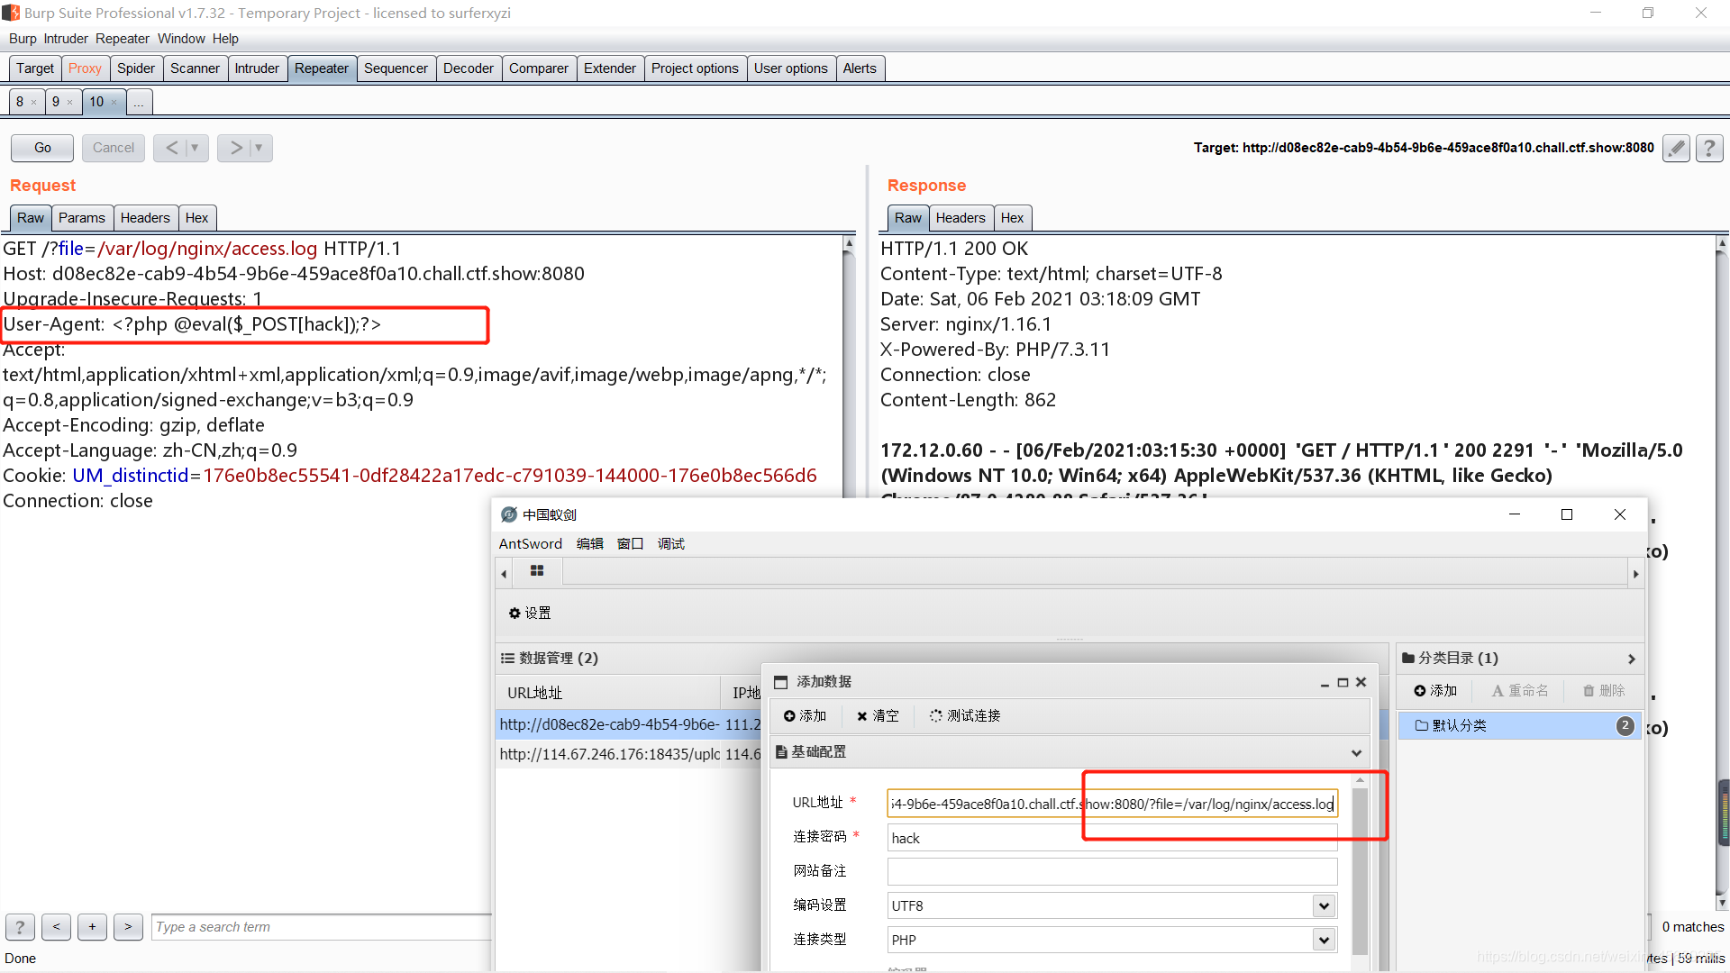
Task: Click the URL地址 input field
Action: (1112, 804)
